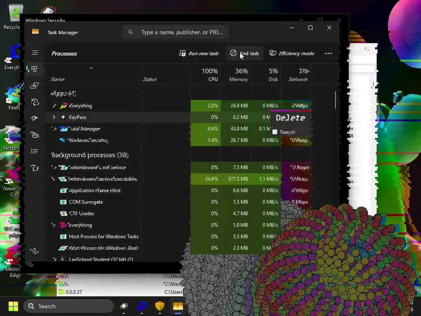421x316 pixels.
Task: Select the Processes page icon in sidebar
Action: (x=35, y=69)
